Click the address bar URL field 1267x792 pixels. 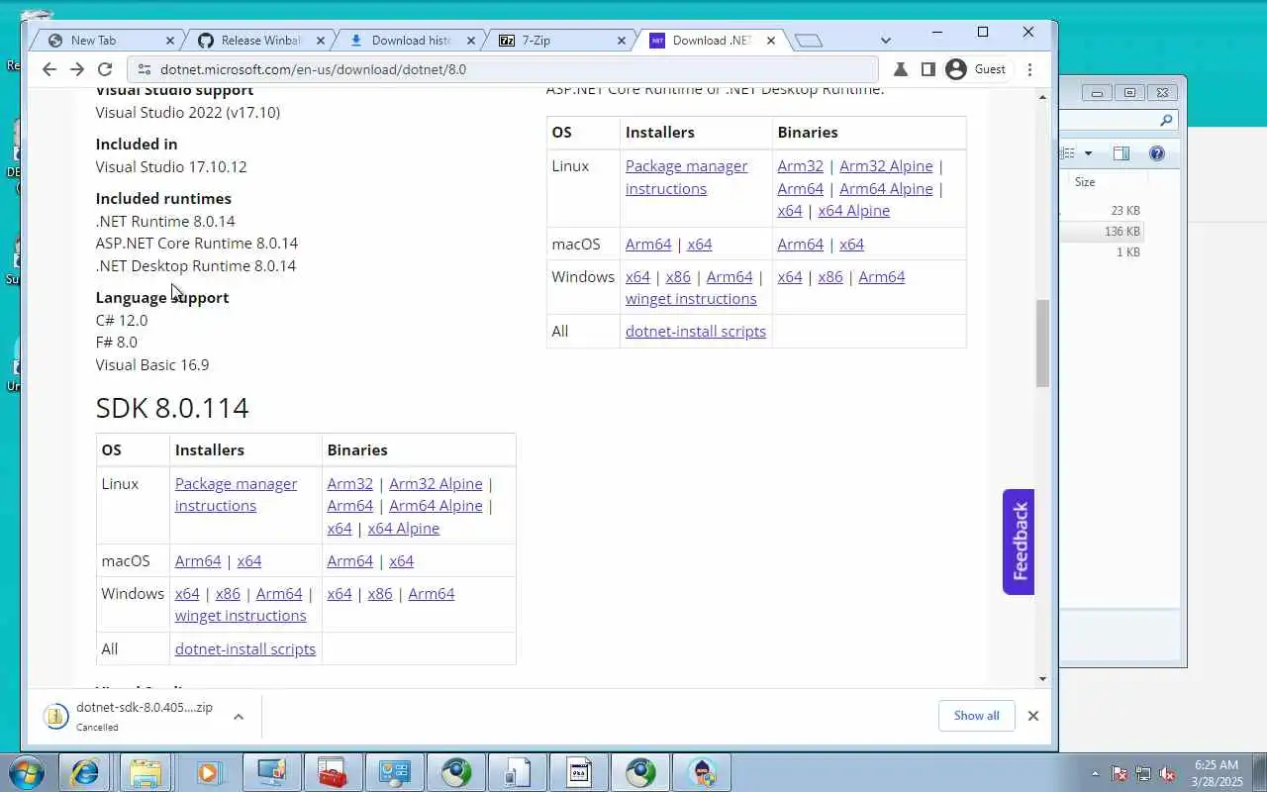coord(505,69)
